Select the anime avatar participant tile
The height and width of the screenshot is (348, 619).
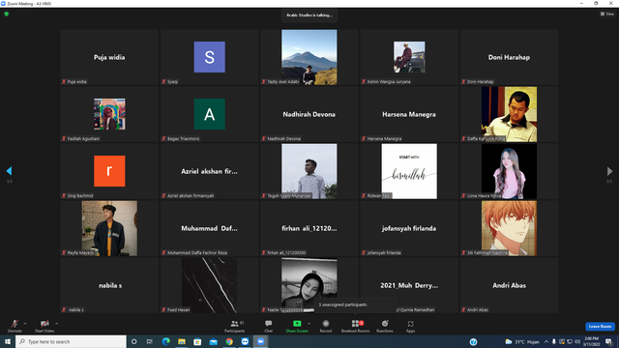(x=510, y=228)
